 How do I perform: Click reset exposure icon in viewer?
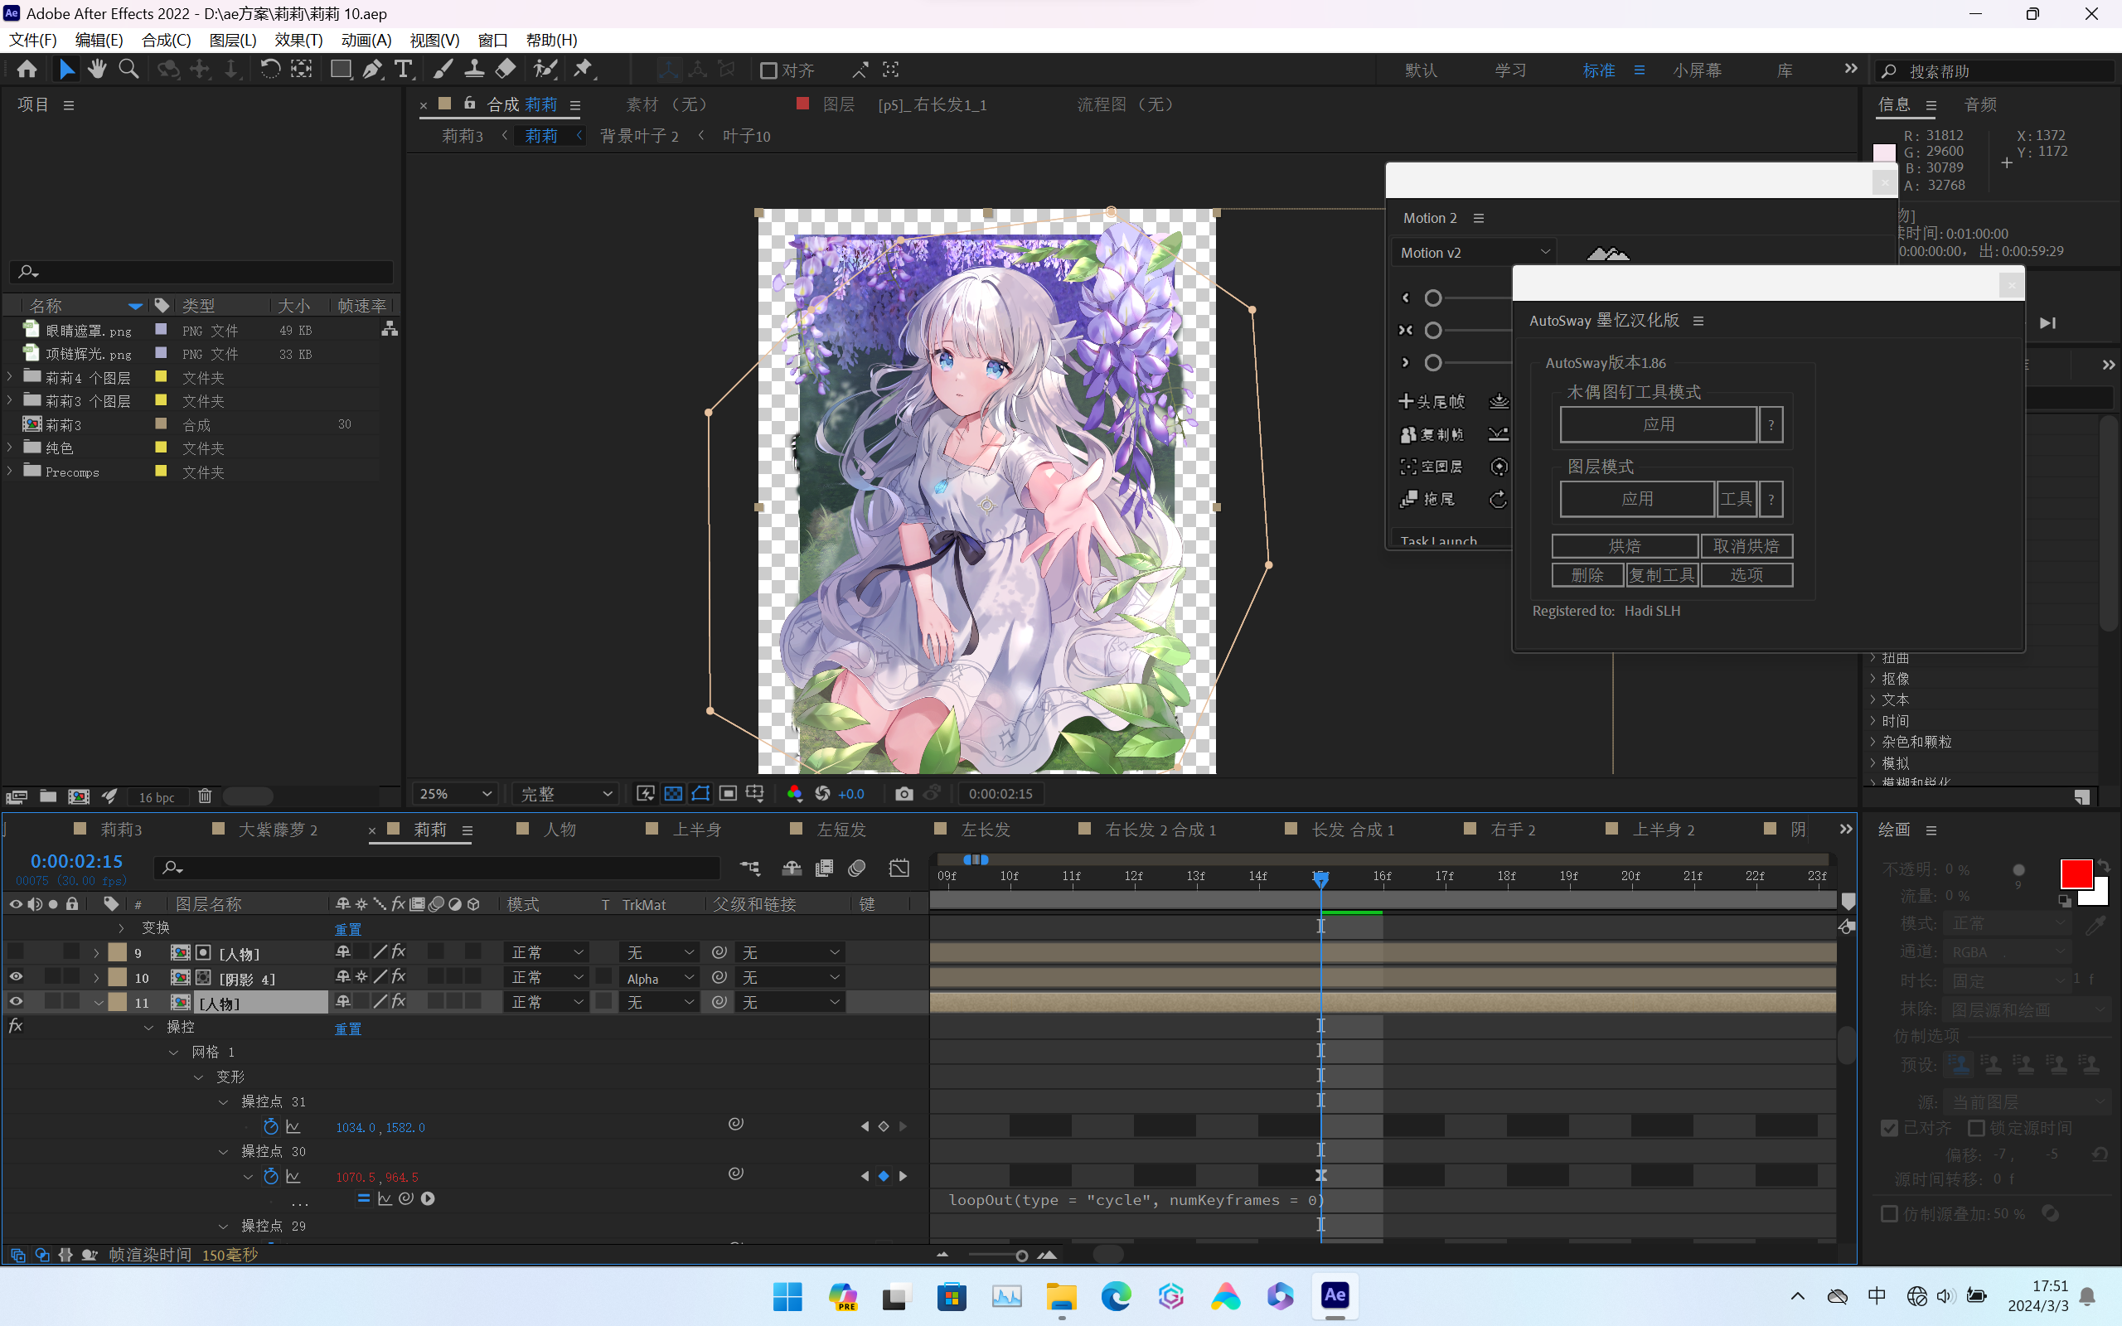click(822, 794)
